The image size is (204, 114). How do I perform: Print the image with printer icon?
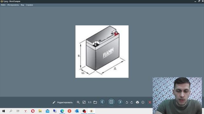[x=137, y=102]
